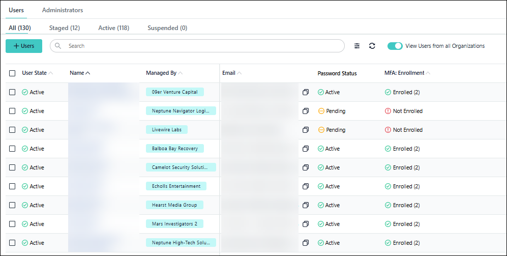Select checkbox for 09er Venture Capital row
This screenshot has width=507, height=256.
[12, 92]
